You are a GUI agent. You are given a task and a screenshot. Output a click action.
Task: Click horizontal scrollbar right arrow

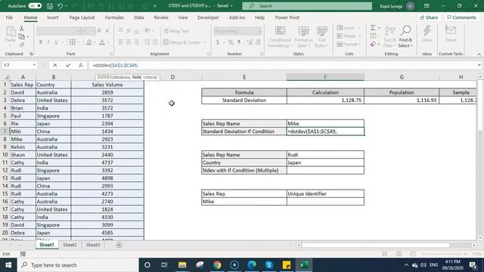coord(473,245)
